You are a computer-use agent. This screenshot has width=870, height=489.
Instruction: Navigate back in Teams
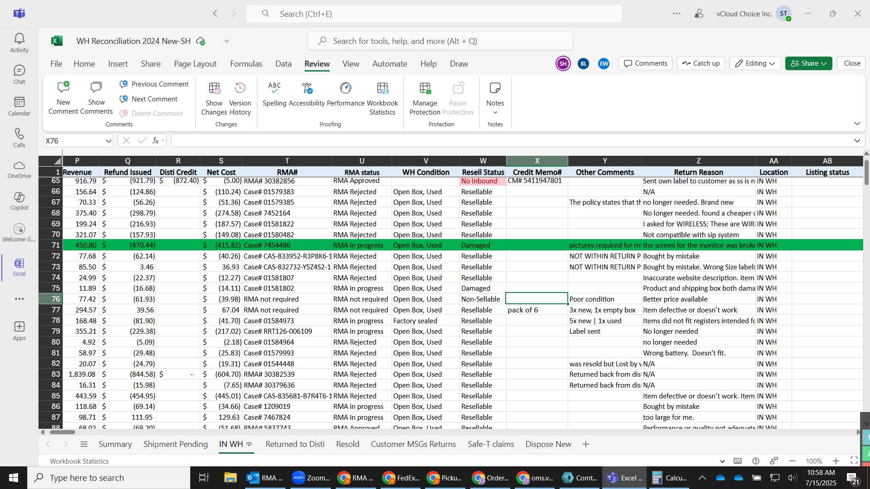(x=215, y=14)
